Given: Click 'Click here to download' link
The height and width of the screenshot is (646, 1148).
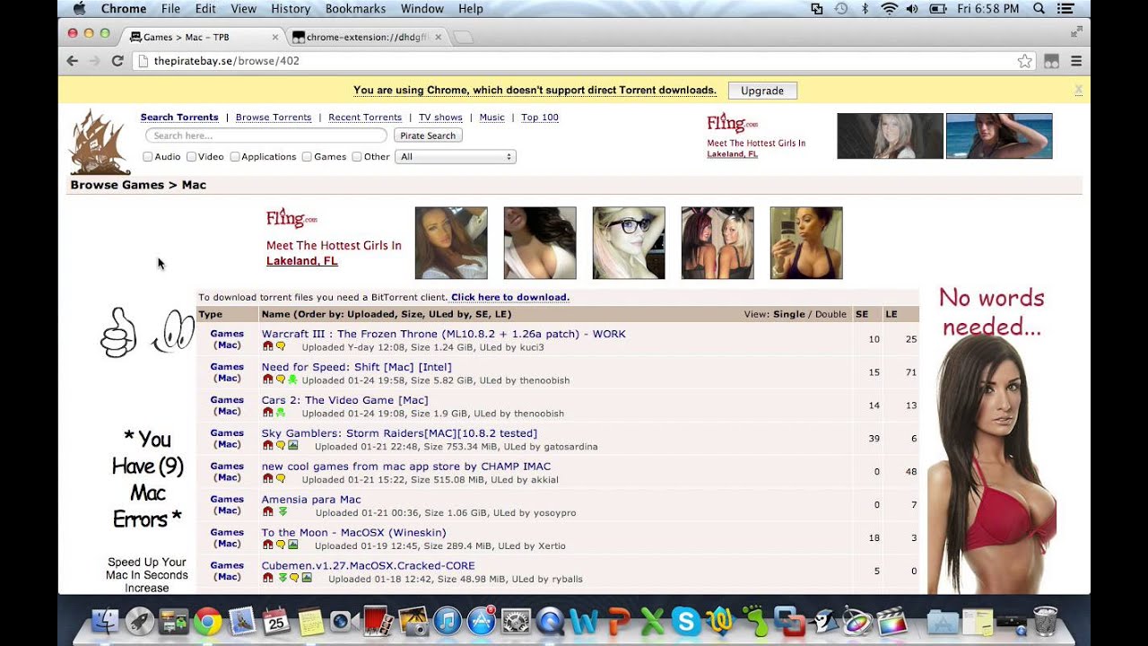Looking at the screenshot, I should click(510, 297).
